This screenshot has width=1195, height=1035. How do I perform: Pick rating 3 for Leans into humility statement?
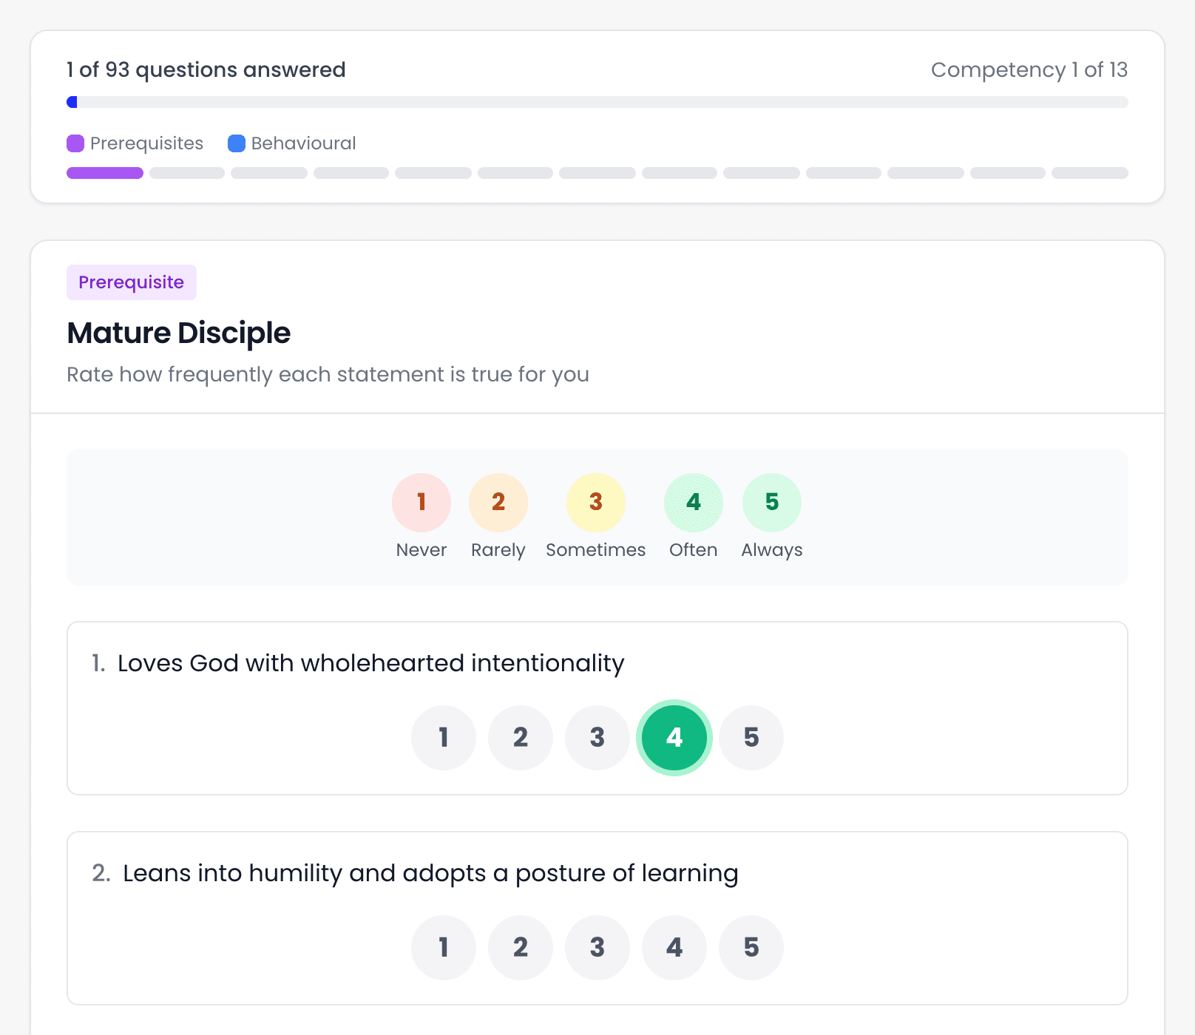pyautogui.click(x=597, y=948)
